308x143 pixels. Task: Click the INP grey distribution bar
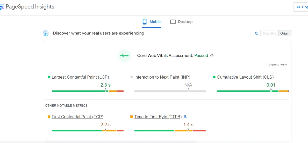[170, 91]
